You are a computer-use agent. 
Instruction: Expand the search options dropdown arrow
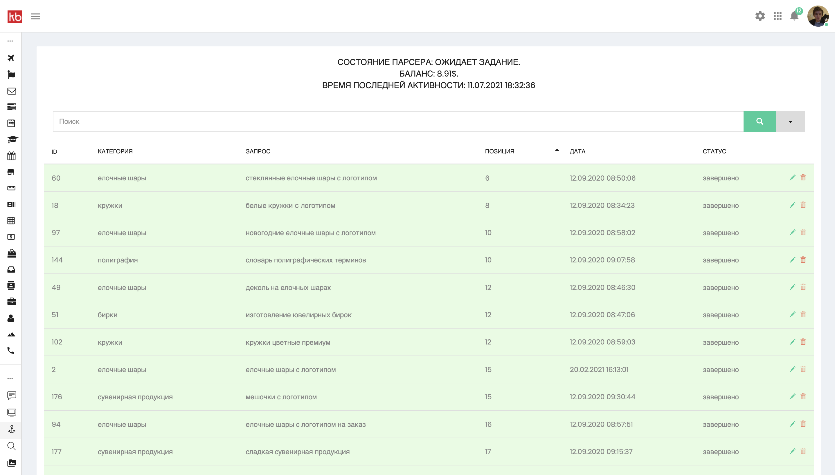coord(790,122)
